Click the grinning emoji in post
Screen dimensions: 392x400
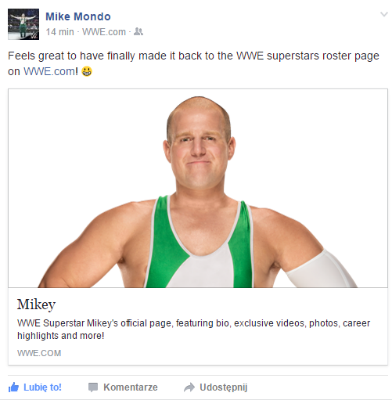[87, 71]
